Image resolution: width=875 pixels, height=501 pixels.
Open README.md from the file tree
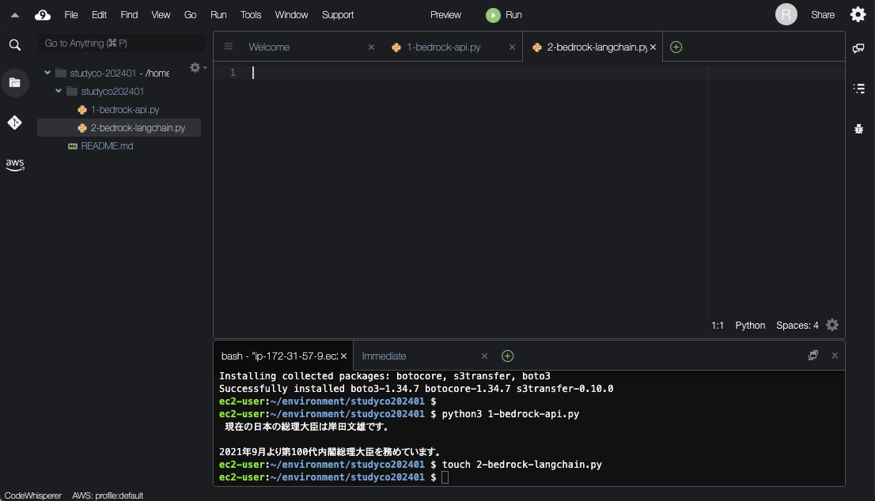(108, 145)
